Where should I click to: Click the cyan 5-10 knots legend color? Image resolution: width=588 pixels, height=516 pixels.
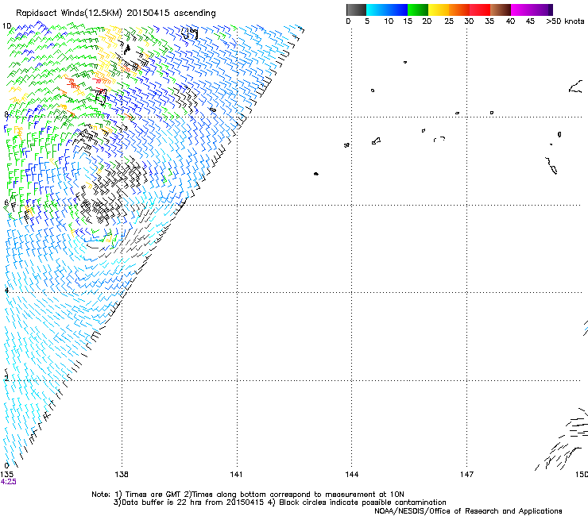click(x=377, y=10)
